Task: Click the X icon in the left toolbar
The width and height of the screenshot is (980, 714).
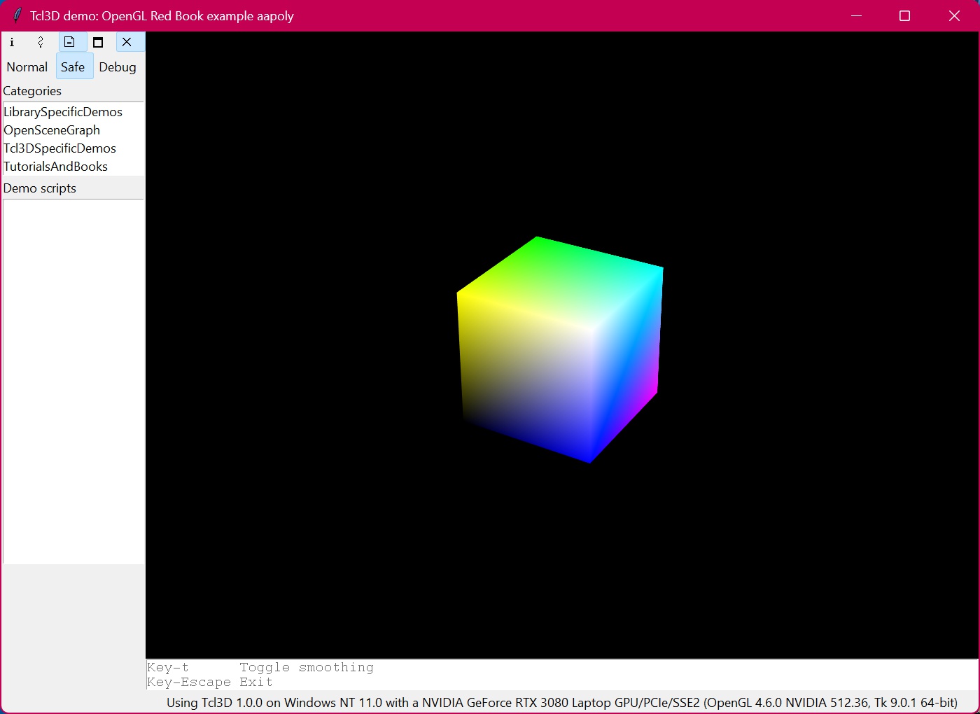Action: coord(127,42)
